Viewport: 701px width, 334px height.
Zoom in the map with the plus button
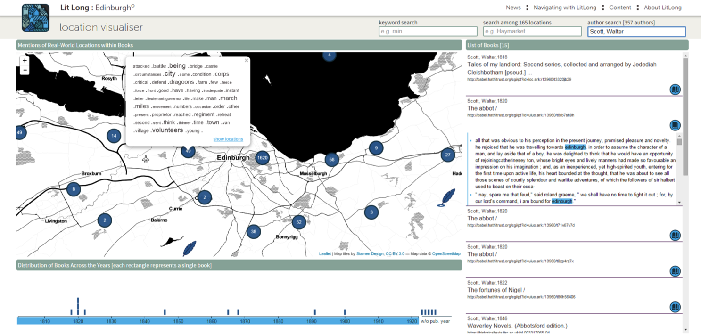click(x=25, y=61)
